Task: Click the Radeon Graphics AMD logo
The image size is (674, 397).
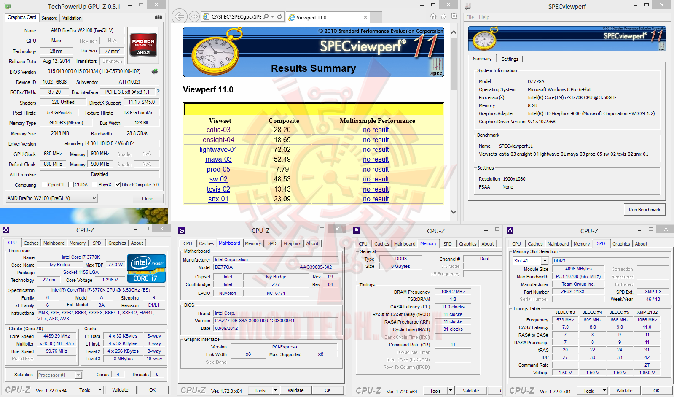Action: 143,45
